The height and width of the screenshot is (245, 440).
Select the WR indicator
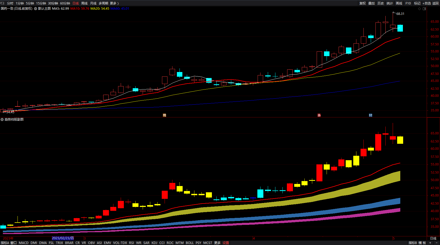point(139,243)
